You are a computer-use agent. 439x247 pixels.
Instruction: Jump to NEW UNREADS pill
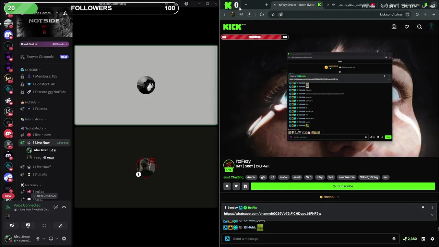(45, 196)
